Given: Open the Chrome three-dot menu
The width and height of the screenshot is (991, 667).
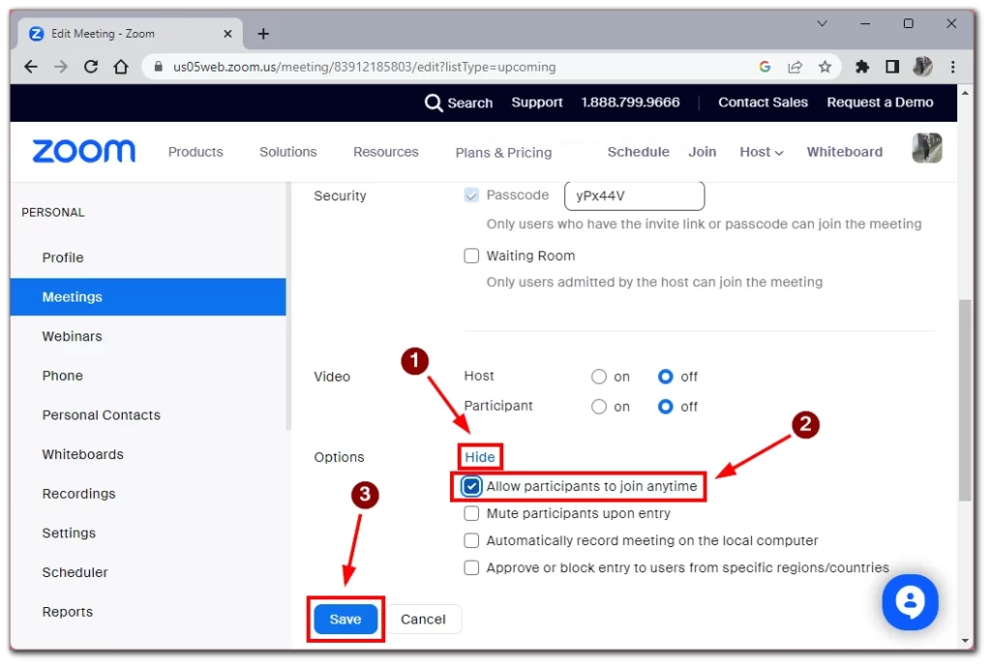Looking at the screenshot, I should coord(953,67).
